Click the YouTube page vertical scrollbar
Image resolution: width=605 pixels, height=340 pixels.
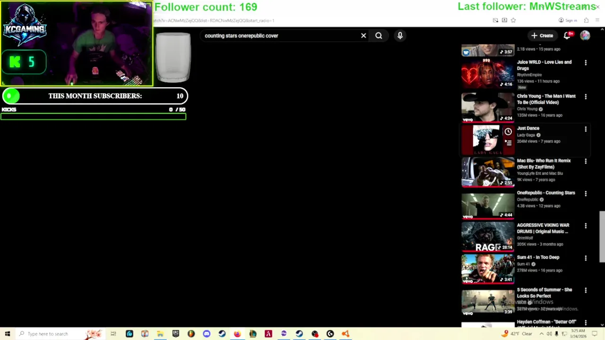(602, 236)
